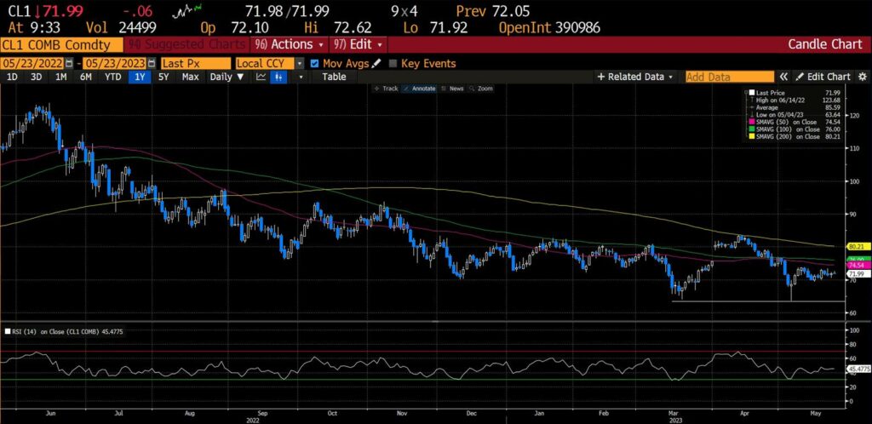This screenshot has width=872, height=424.
Task: Select candle chart type icon
Action: click(279, 77)
